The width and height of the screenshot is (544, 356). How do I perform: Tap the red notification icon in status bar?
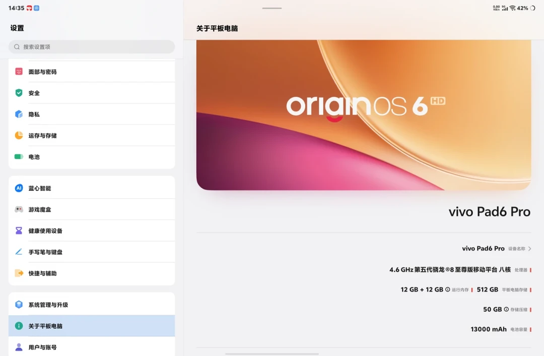point(30,8)
